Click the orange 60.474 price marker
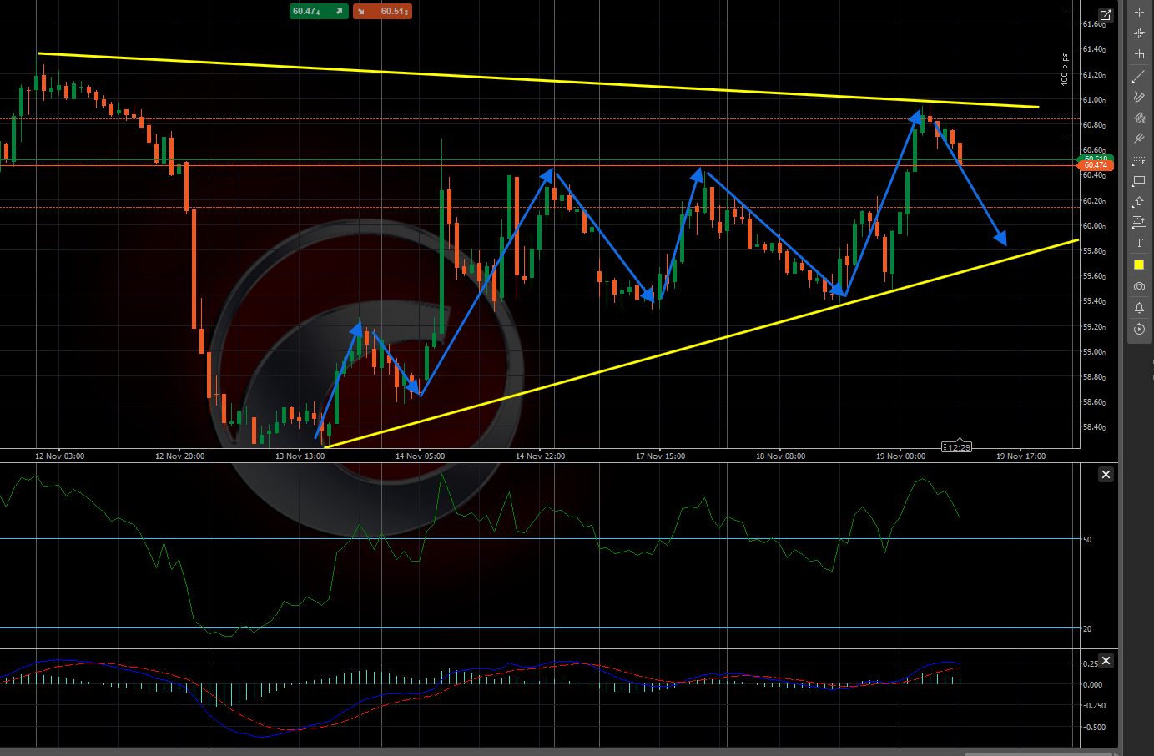This screenshot has height=756, width=1154. [1096, 165]
